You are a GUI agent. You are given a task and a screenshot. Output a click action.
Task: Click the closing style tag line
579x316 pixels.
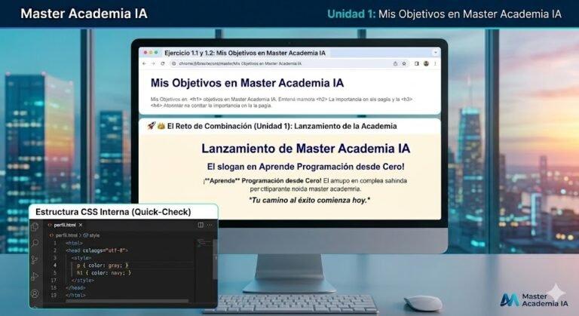coord(83,280)
